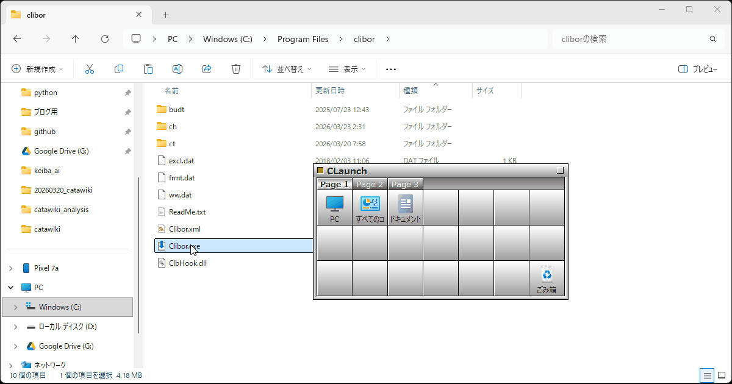Expand the Pixel 7a tree node
The image size is (732, 384).
pyautogui.click(x=10, y=268)
